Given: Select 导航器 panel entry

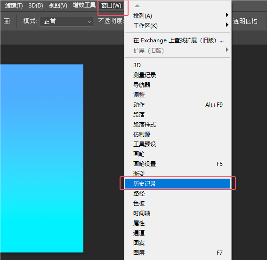Looking at the screenshot, I should pos(178,85).
